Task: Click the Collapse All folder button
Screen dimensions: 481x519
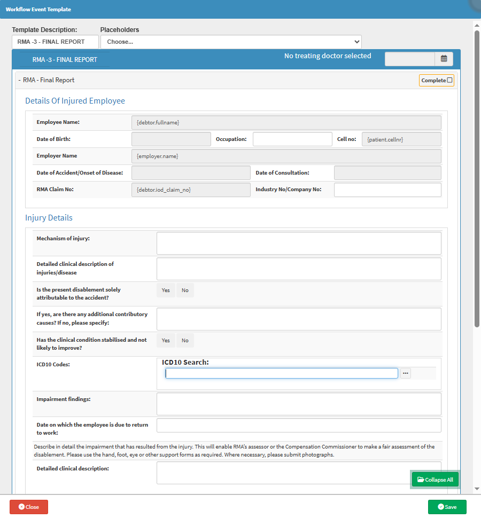Action: [435, 479]
